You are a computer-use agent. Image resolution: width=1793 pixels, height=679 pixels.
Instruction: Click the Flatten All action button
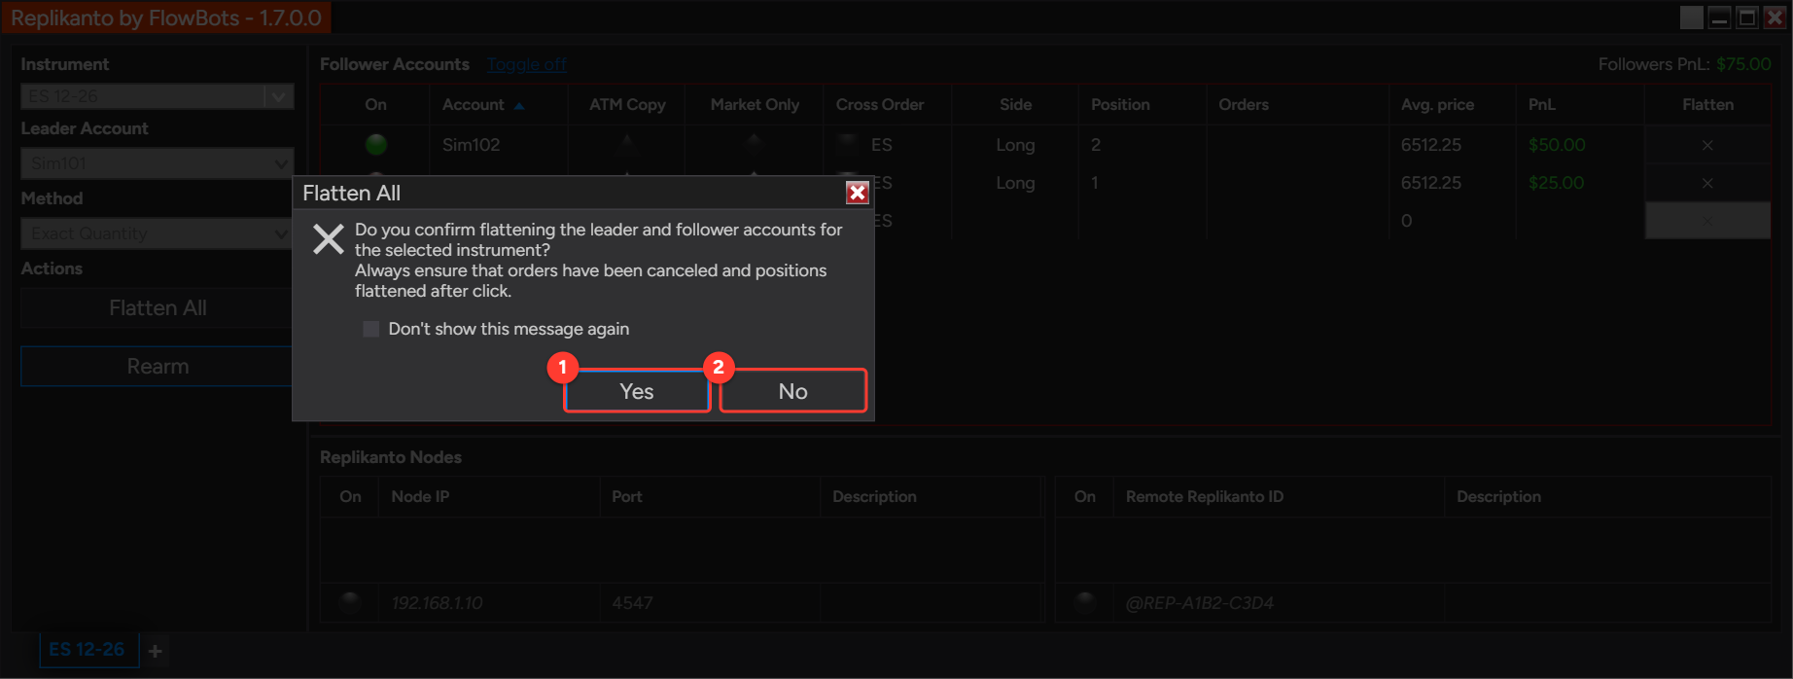coord(157,308)
